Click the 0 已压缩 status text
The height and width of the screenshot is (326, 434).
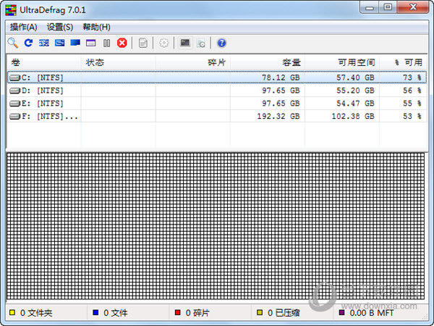284,313
